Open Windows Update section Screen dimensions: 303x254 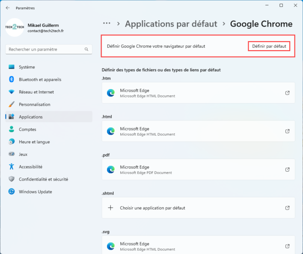pyautogui.click(x=35, y=191)
